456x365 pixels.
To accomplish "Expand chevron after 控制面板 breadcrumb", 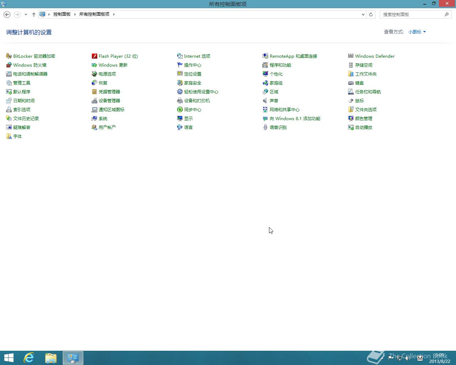I will click(75, 14).
